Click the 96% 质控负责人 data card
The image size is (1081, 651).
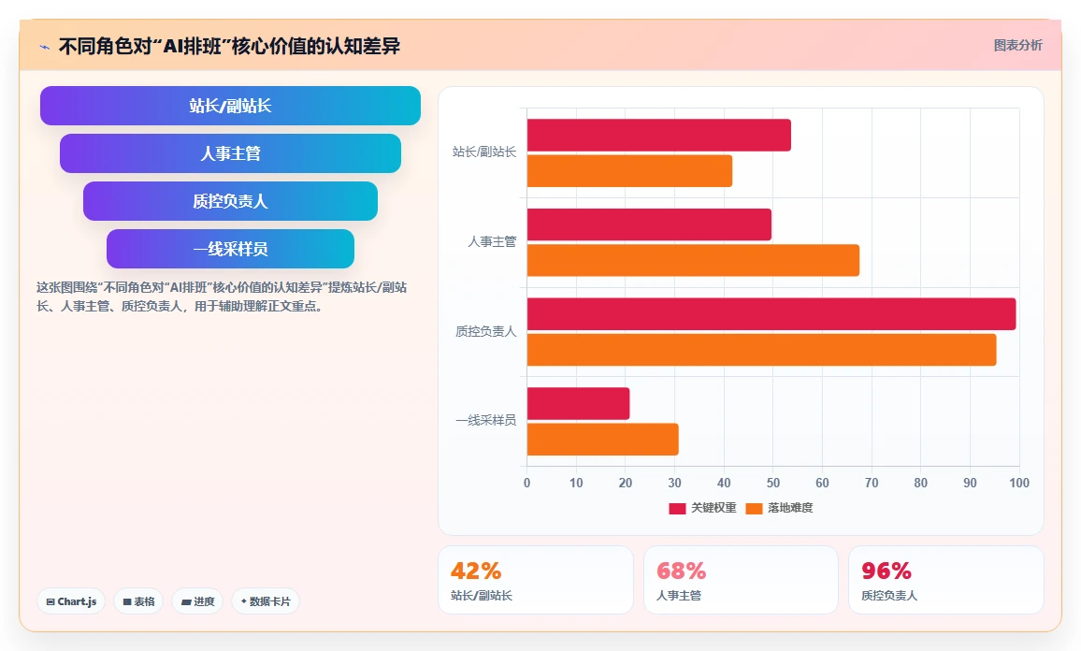click(946, 580)
